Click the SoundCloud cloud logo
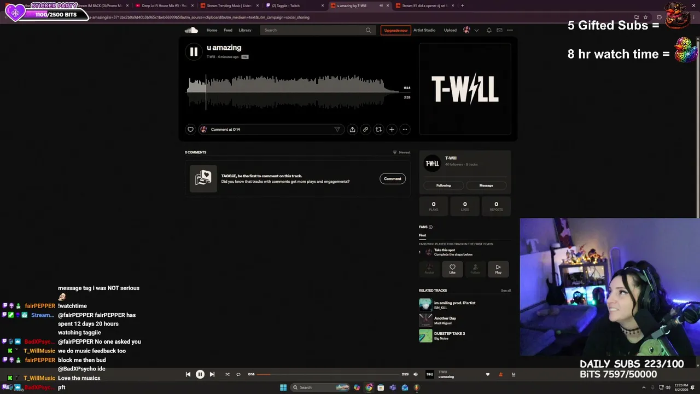700x394 pixels. [191, 30]
